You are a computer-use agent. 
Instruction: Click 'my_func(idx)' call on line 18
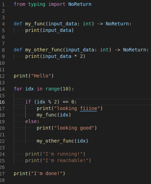[x=54, y=115]
